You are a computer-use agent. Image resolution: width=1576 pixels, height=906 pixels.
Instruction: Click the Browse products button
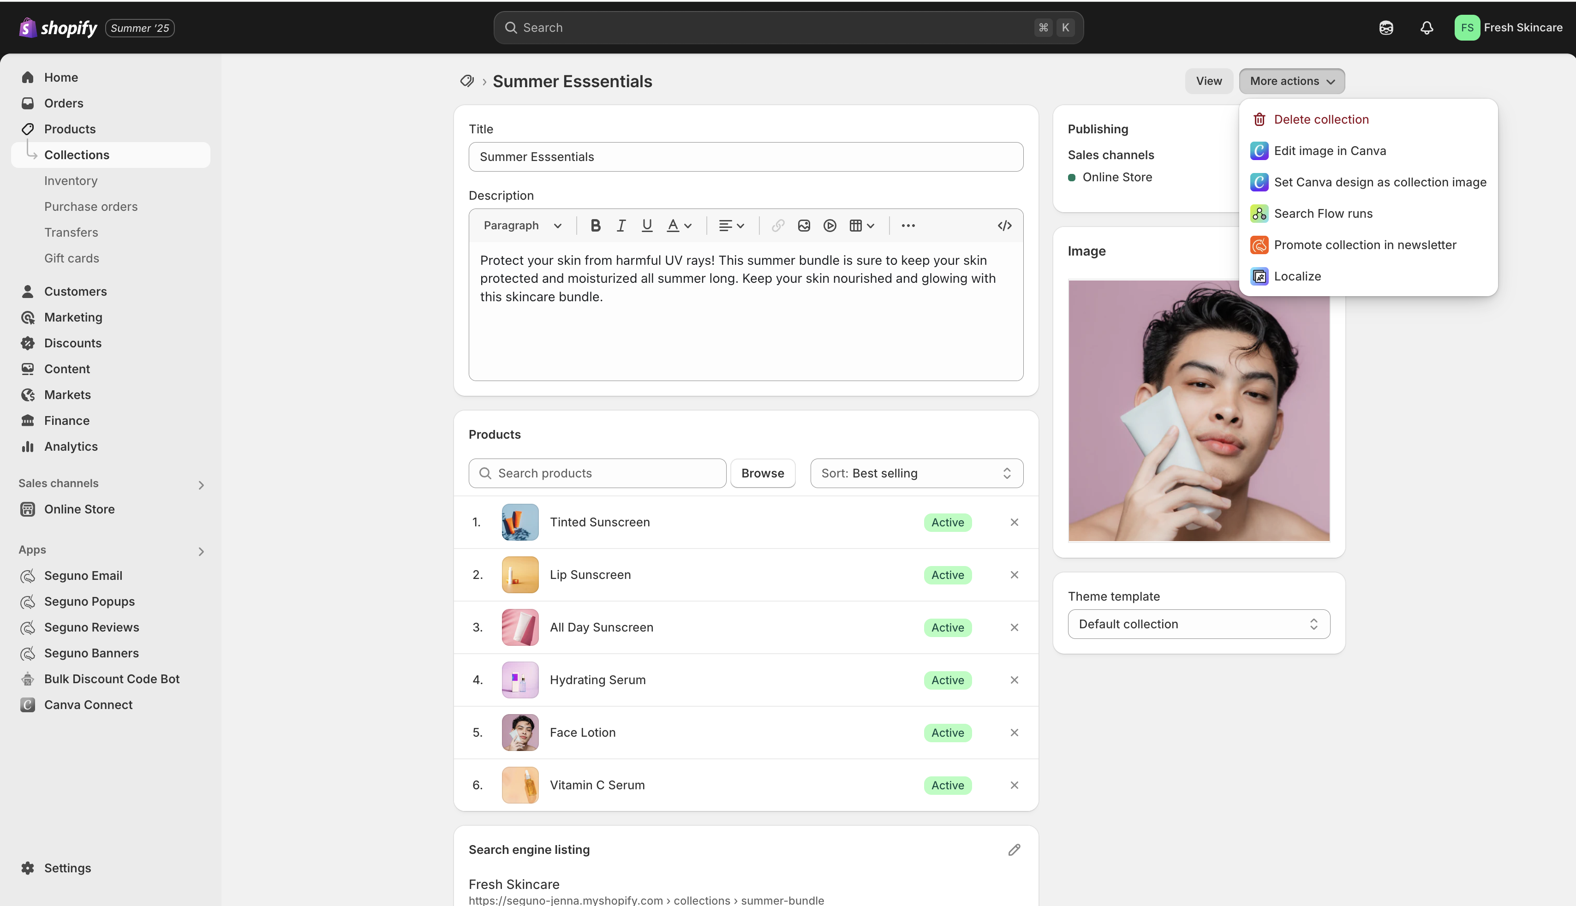[762, 474]
